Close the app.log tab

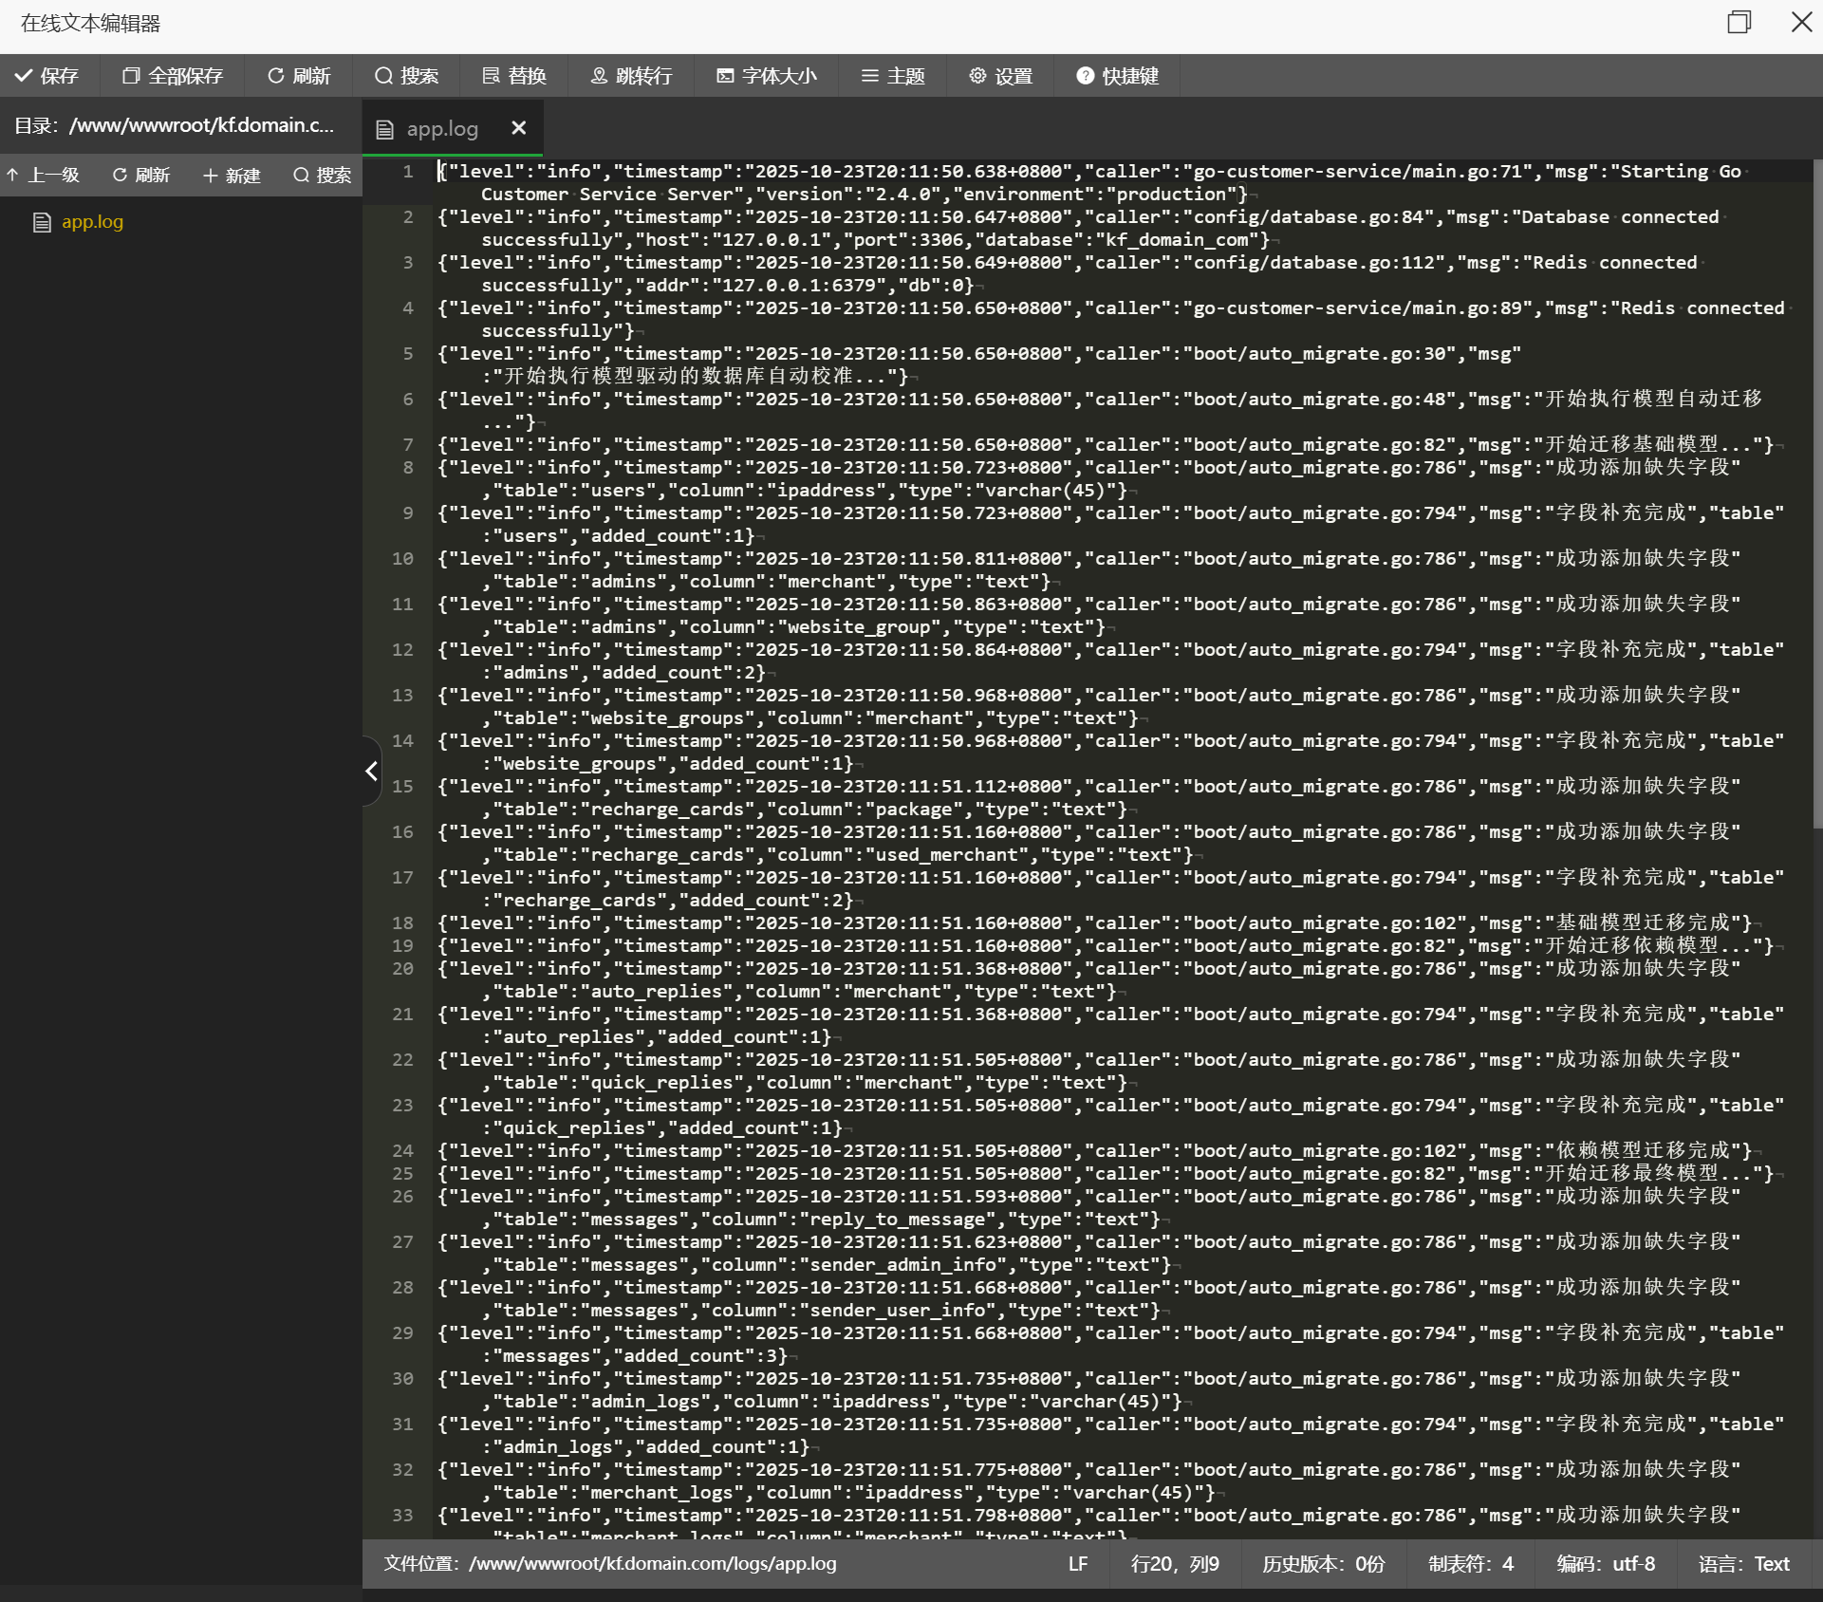519,128
